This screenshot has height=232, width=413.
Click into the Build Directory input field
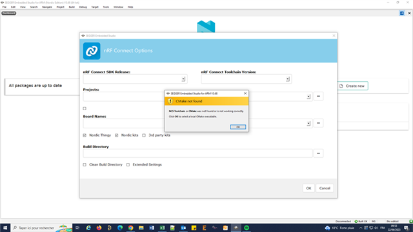(x=198, y=153)
